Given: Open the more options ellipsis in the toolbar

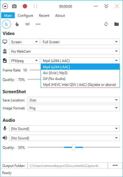Looking at the screenshot, I should [x=38, y=24].
